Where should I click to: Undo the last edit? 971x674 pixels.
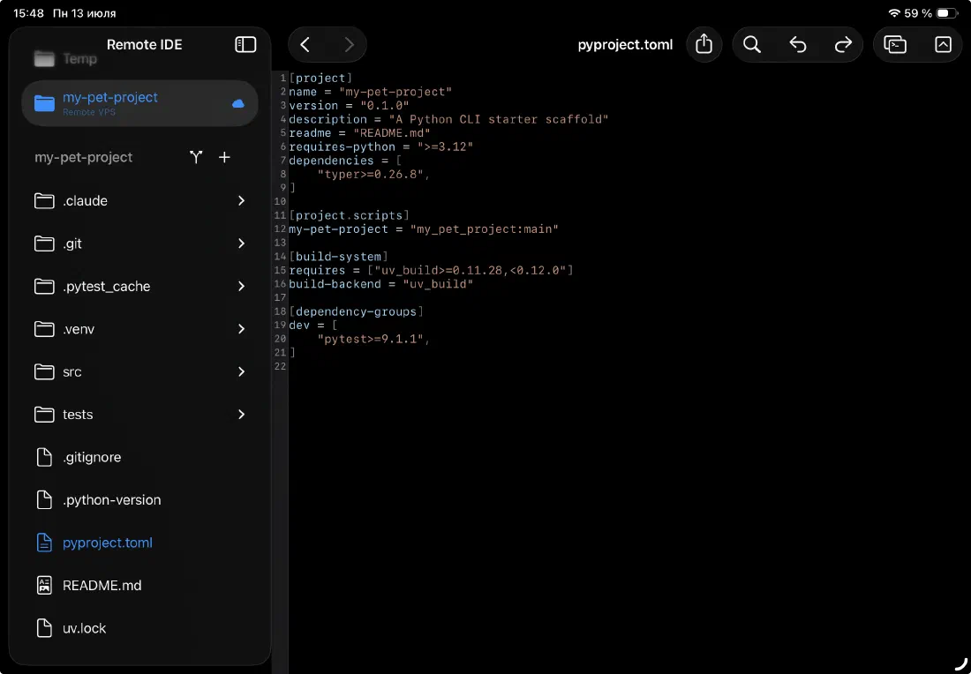[x=798, y=45]
